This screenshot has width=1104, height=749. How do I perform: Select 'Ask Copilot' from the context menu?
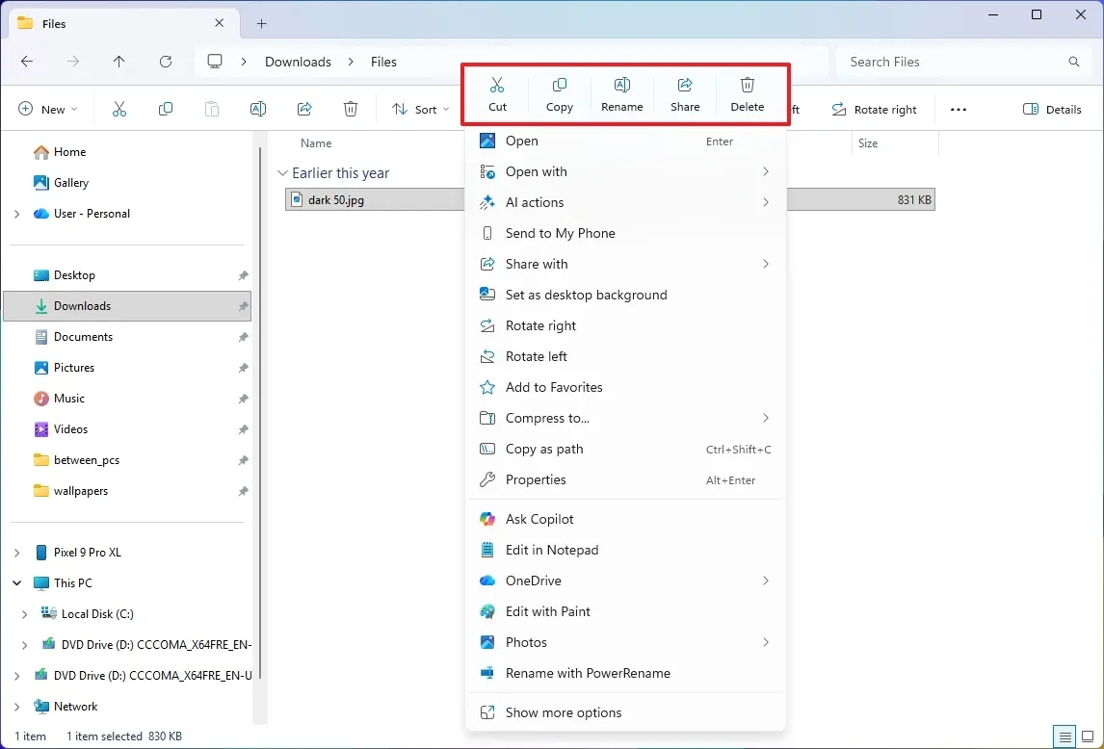(x=539, y=519)
